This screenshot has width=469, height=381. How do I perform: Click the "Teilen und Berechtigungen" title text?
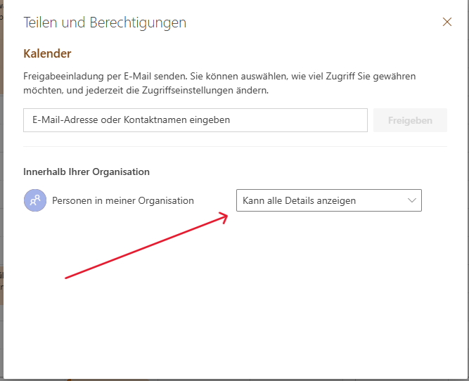tap(105, 22)
